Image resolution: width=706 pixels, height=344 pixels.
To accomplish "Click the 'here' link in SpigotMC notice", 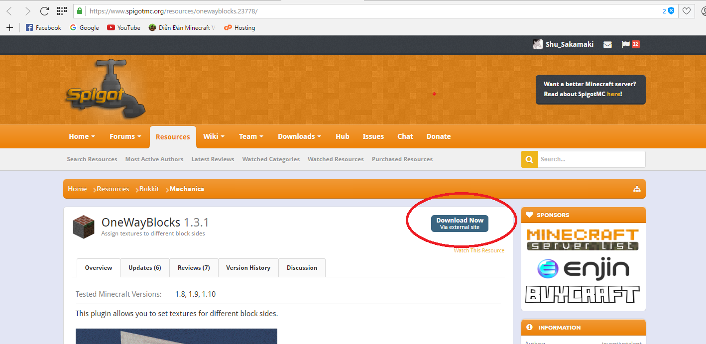I will click(x=613, y=94).
